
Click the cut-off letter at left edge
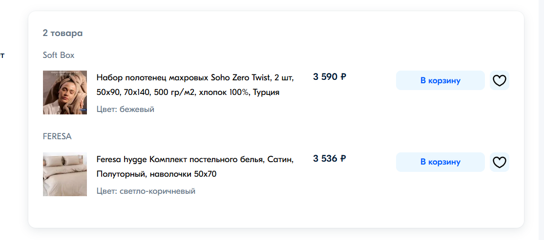pyautogui.click(x=2, y=55)
